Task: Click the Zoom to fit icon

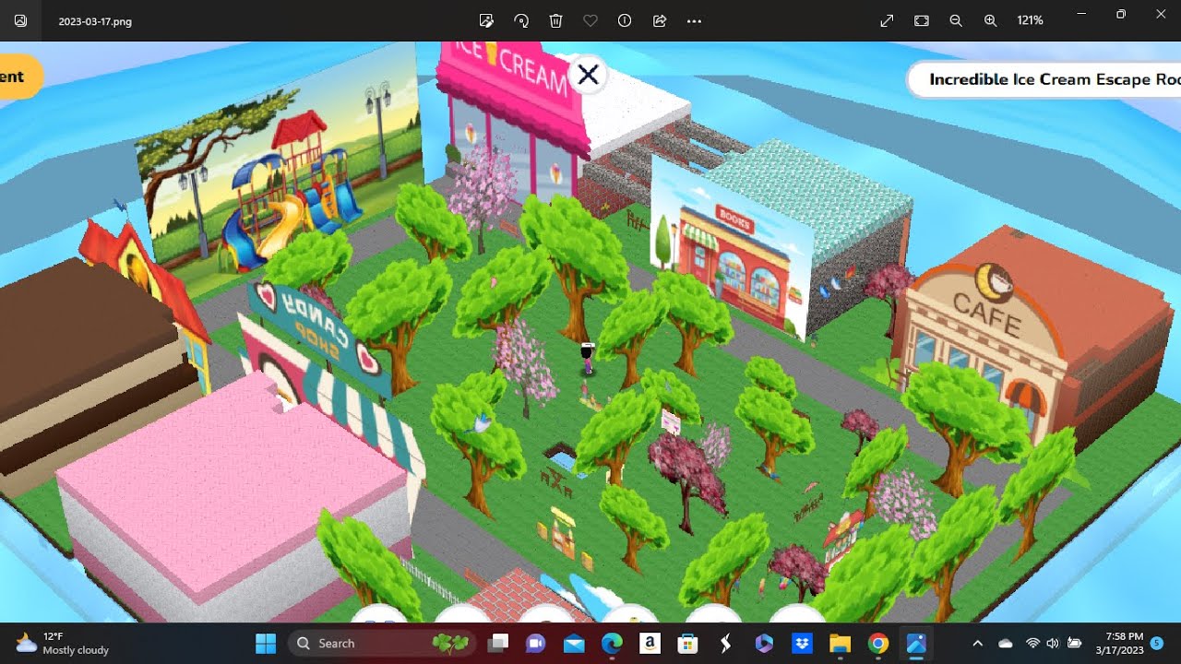Action: tap(921, 20)
